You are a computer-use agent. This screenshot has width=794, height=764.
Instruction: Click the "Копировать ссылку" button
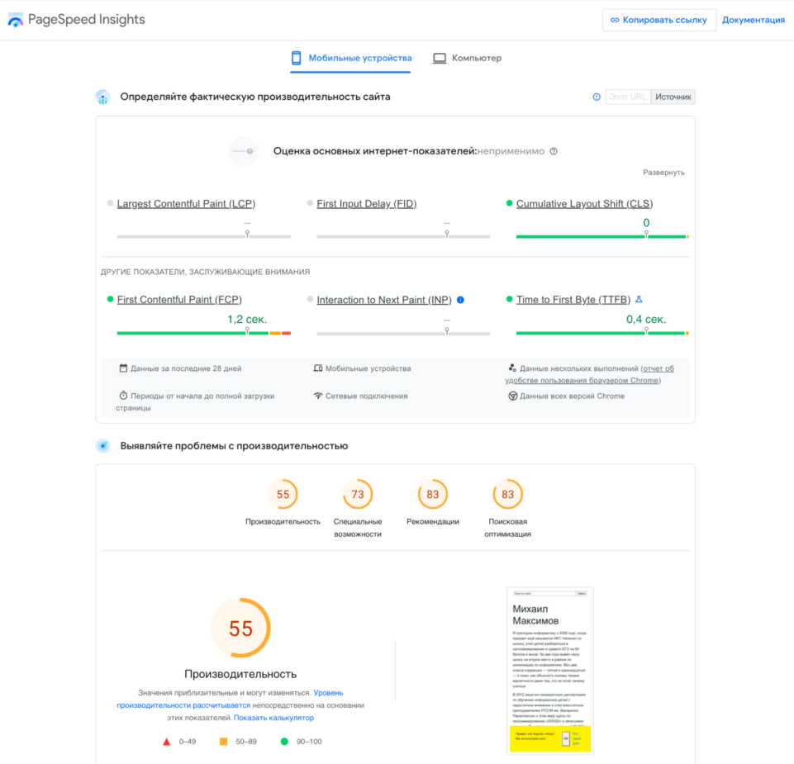point(658,20)
